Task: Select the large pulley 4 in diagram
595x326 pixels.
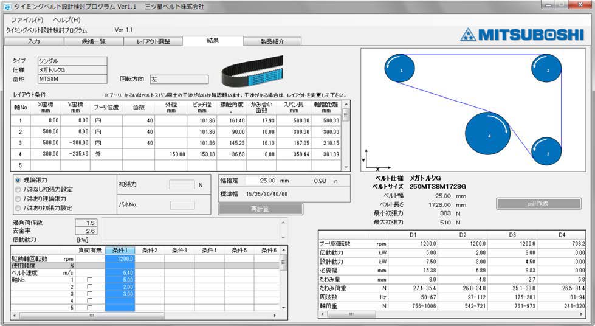Action: point(487,133)
